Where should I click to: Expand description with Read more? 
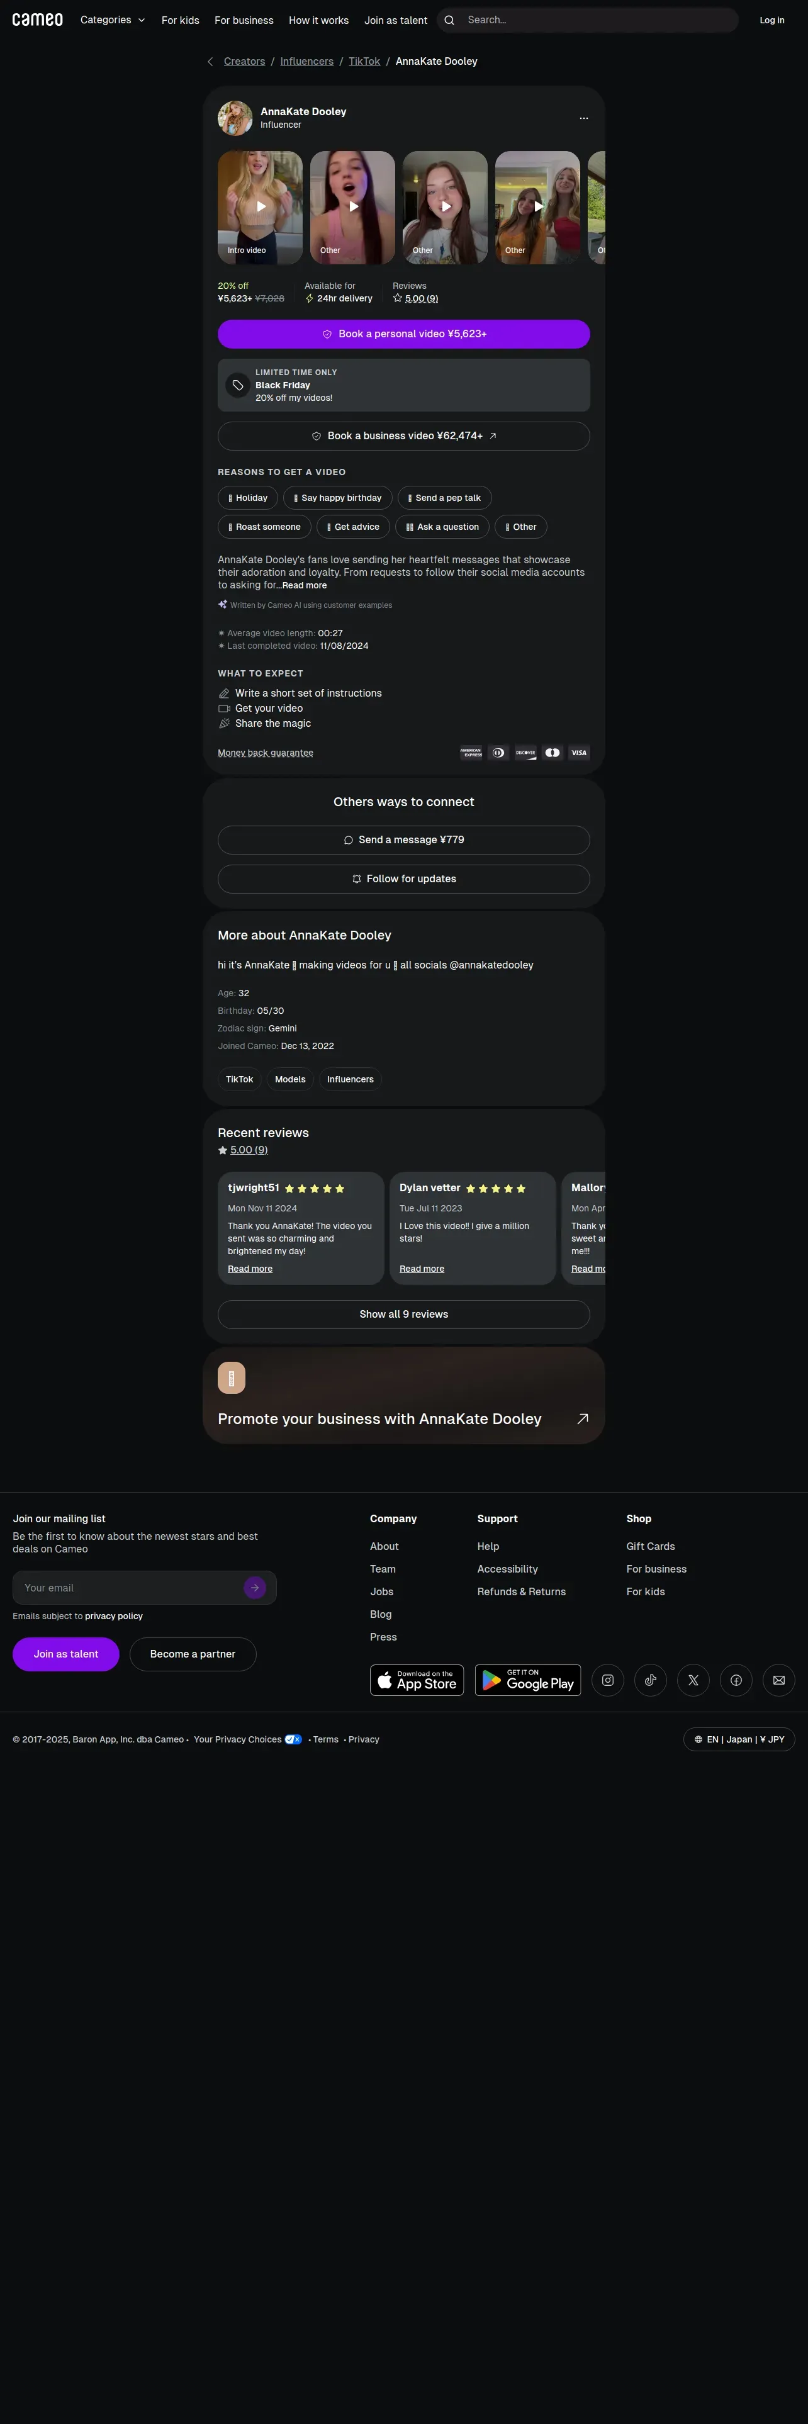click(x=305, y=585)
